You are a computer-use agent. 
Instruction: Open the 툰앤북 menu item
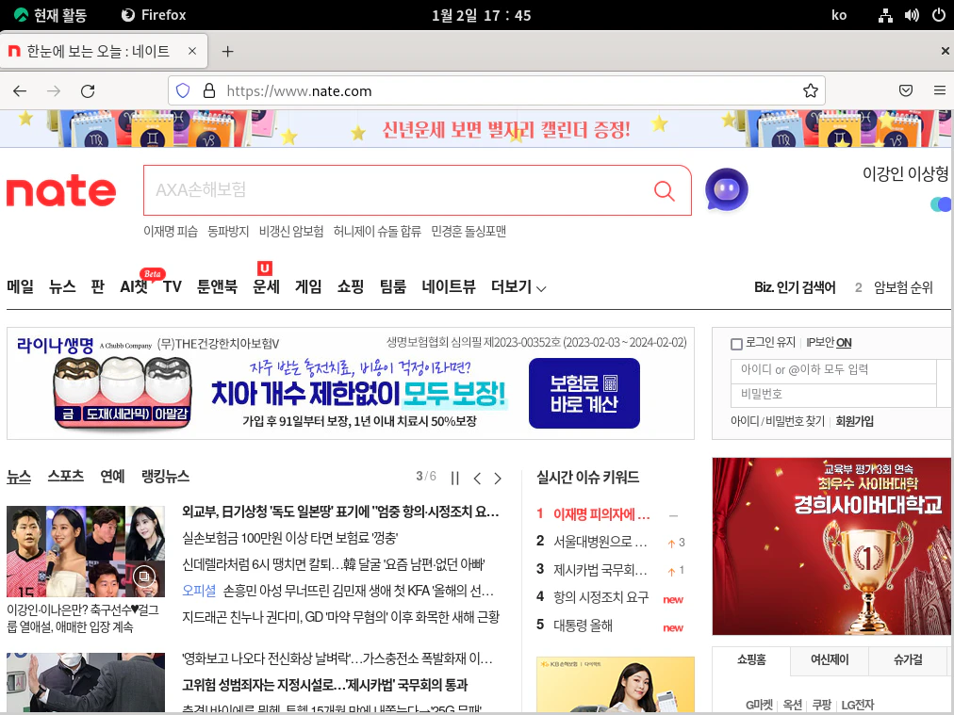point(217,287)
